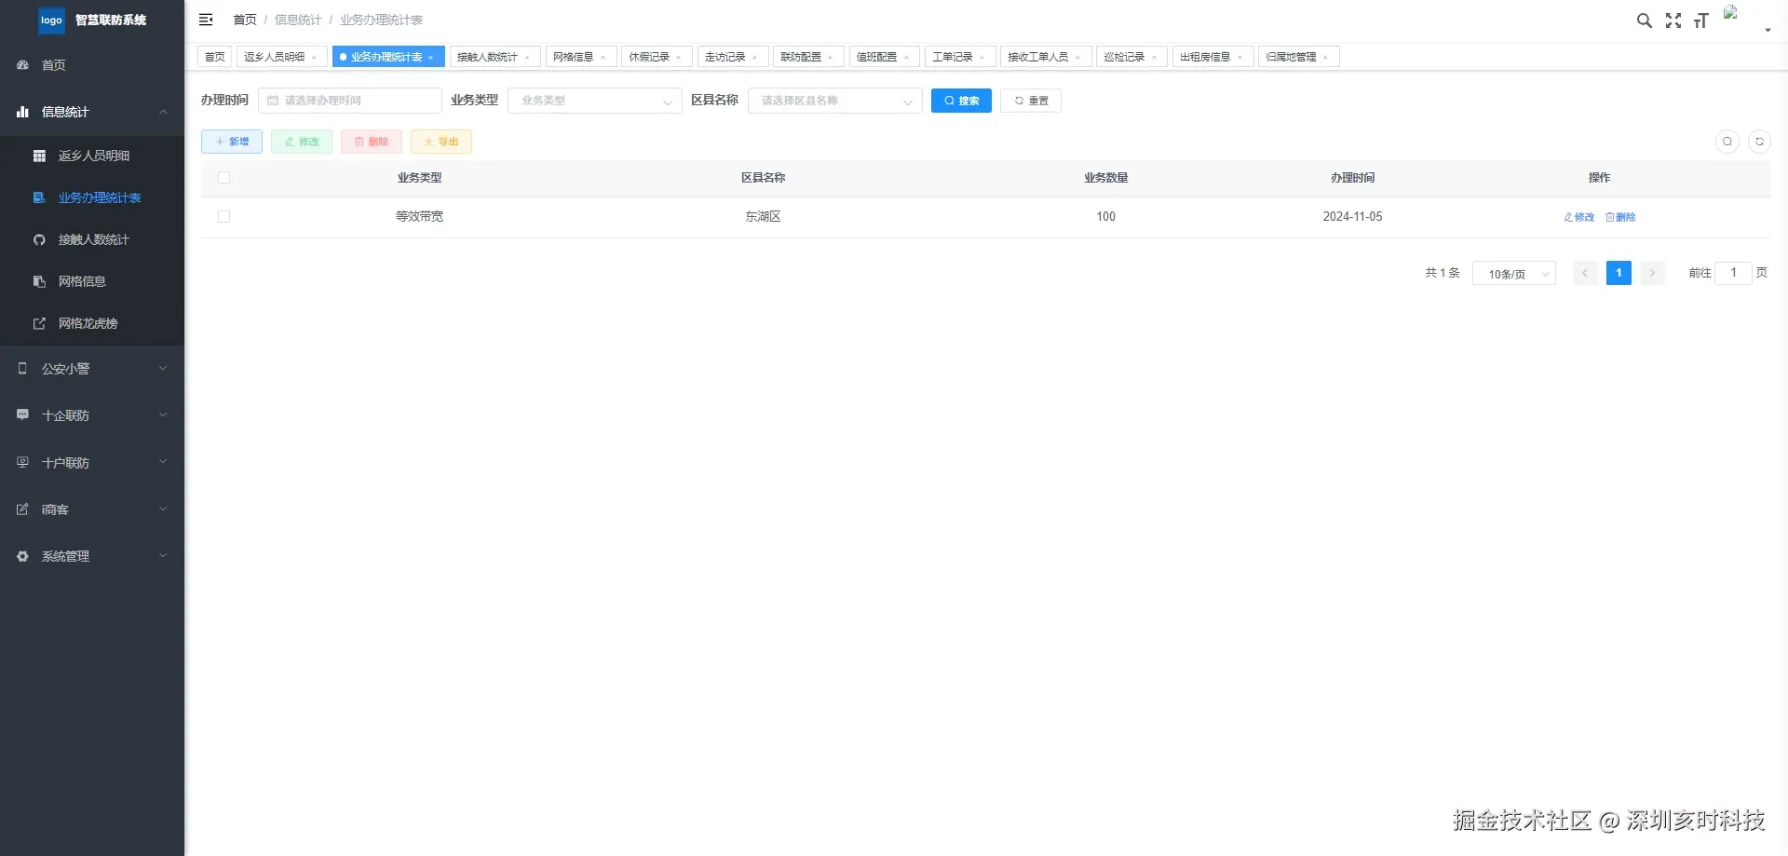The width and height of the screenshot is (1788, 856).
Task: Close the 休假记录 tab
Action: (x=679, y=58)
